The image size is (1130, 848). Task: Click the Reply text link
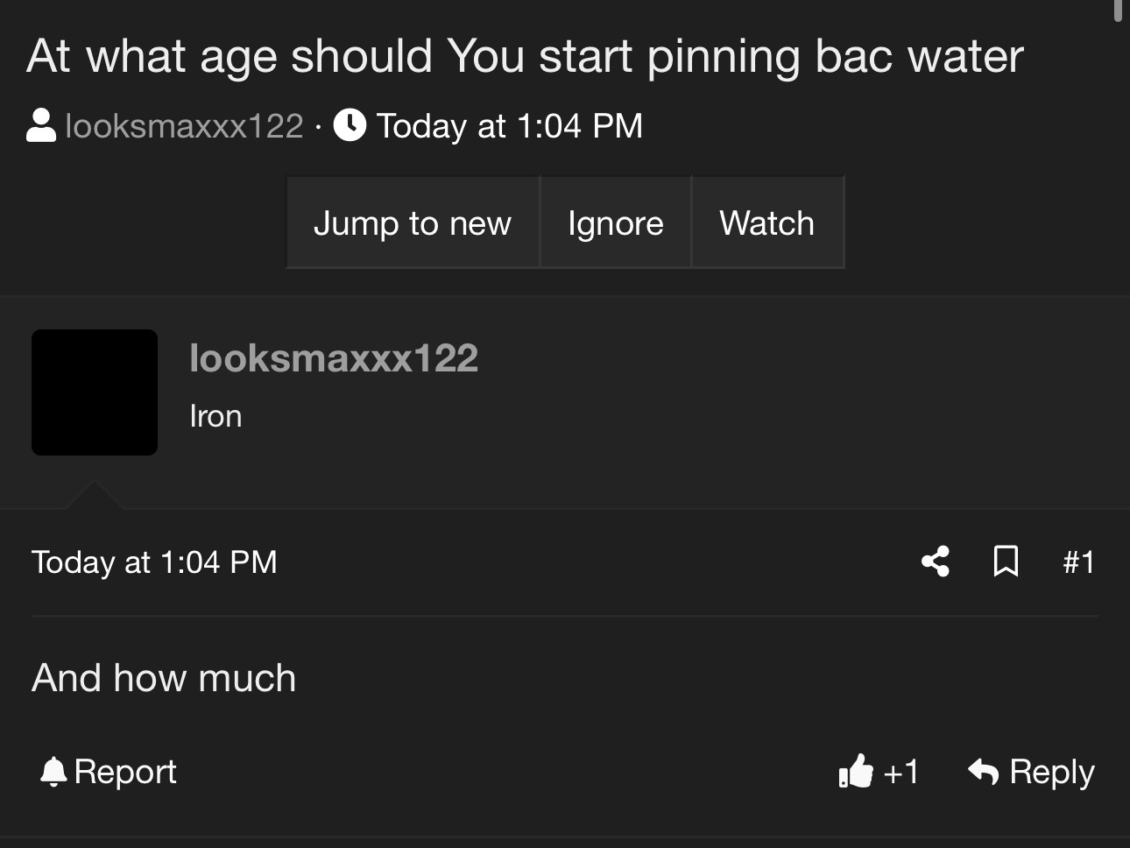[1052, 772]
